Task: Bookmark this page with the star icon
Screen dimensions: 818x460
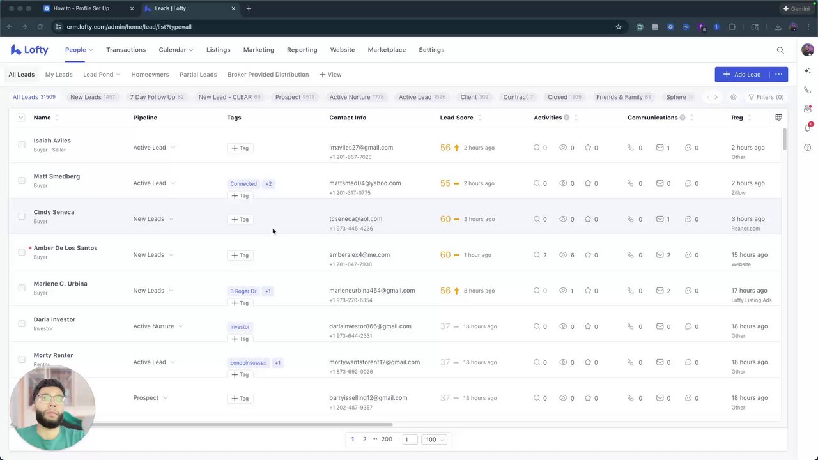Action: [x=619, y=27]
